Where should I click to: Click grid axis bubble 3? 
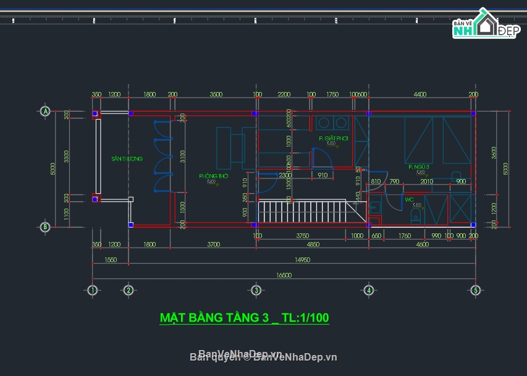click(256, 290)
